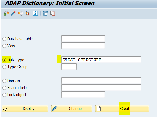Select the Database table radio button

pyautogui.click(x=4, y=39)
